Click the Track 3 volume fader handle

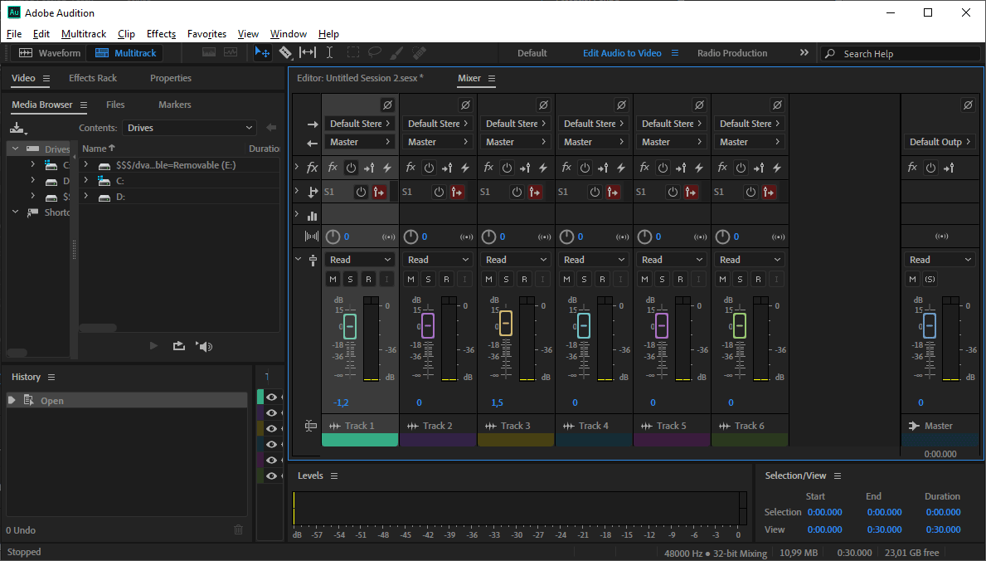pos(506,324)
